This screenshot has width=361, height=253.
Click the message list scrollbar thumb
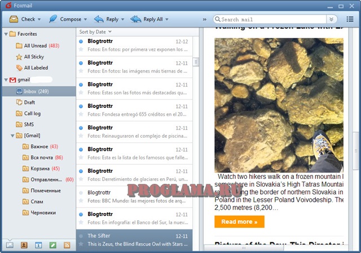pos(196,62)
